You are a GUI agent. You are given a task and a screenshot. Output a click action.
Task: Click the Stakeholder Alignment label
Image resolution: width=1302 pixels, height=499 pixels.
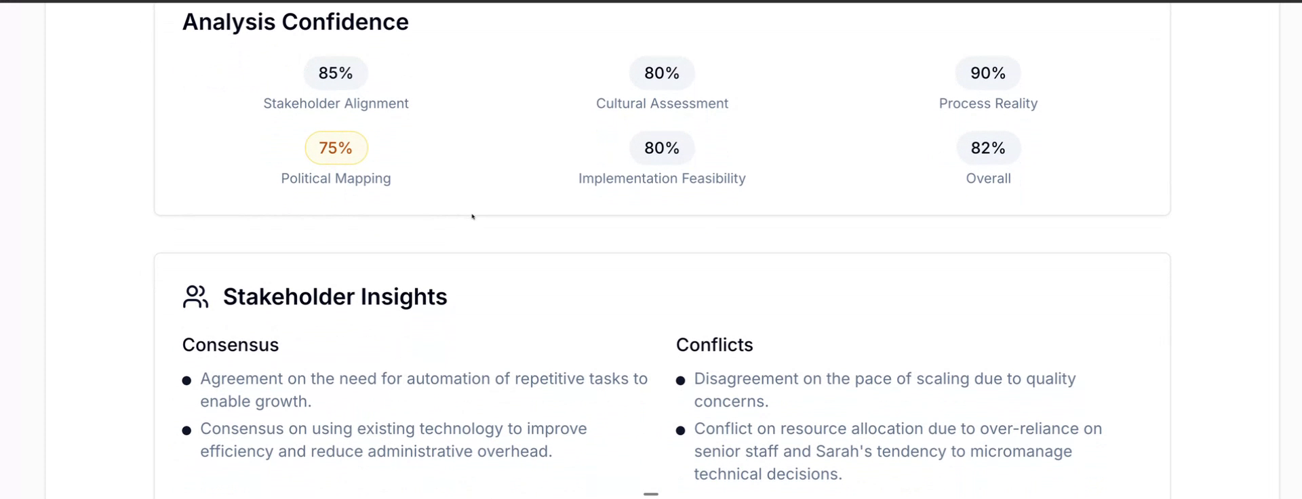tap(336, 104)
